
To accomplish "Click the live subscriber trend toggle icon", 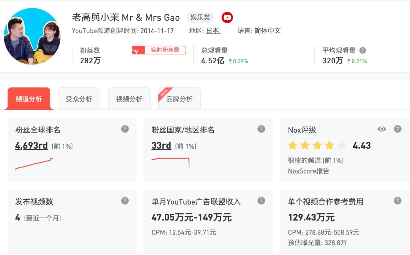I will [138, 50].
